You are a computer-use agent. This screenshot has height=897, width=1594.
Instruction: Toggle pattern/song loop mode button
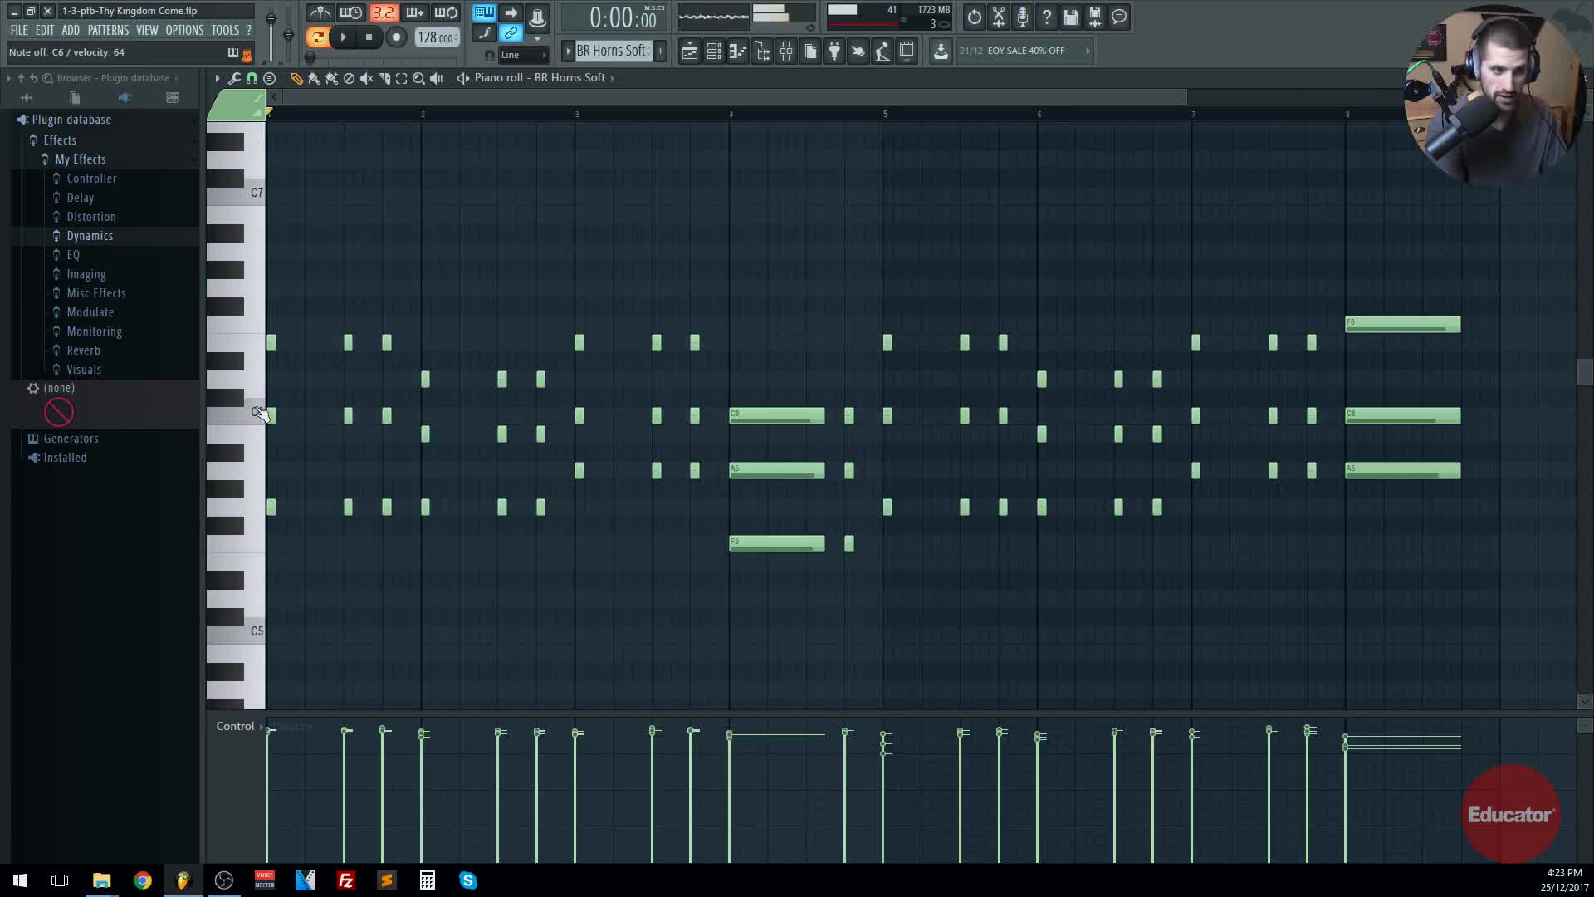pos(317,37)
